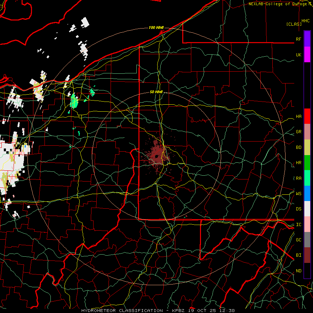Click the WS legend label
313x313 pixels.
pyautogui.click(x=298, y=193)
